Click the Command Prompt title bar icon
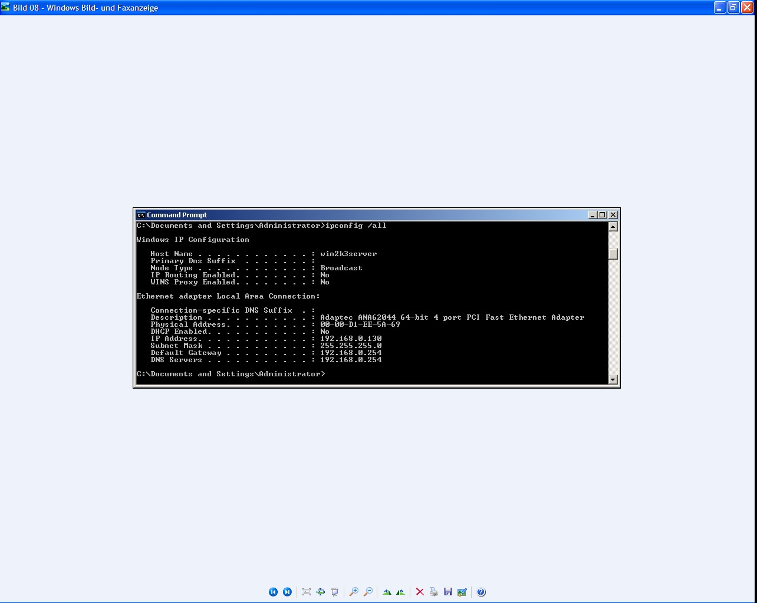The width and height of the screenshot is (757, 603). (x=141, y=215)
